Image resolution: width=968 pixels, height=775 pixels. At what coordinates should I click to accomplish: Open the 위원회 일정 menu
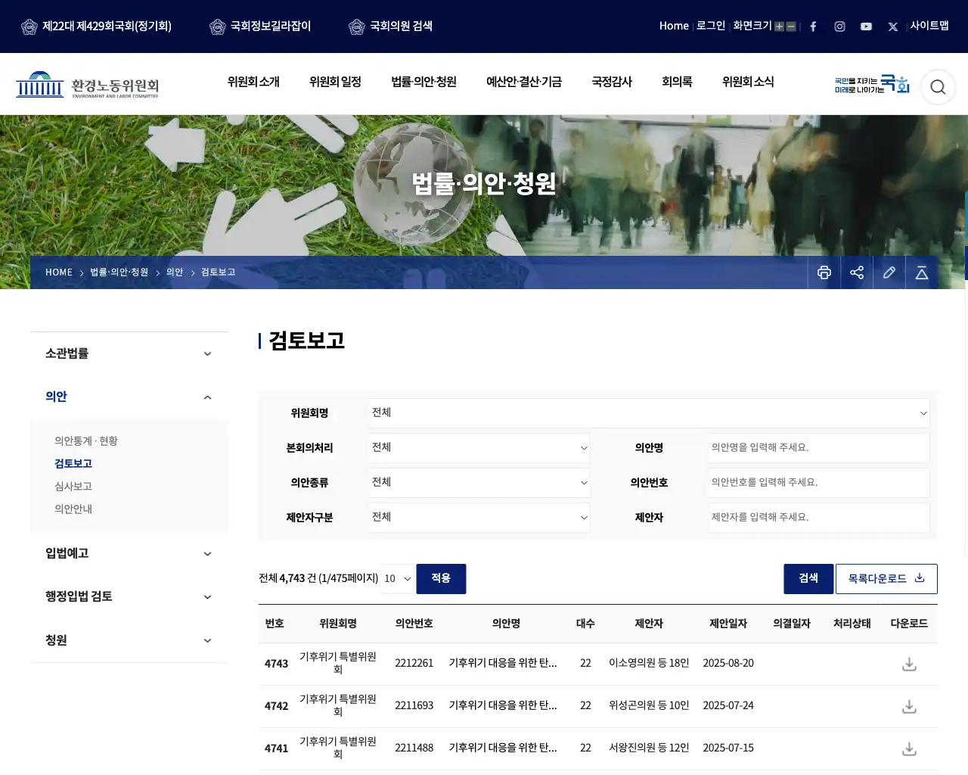click(x=335, y=82)
